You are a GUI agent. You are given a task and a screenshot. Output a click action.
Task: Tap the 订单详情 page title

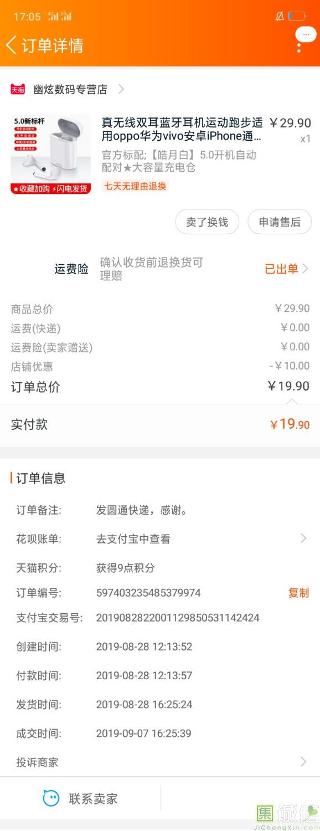click(53, 45)
